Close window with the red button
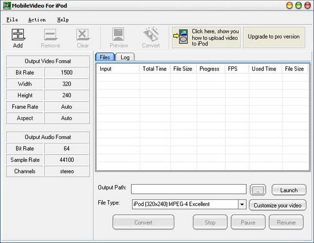The width and height of the screenshot is (314, 243). 308,5
